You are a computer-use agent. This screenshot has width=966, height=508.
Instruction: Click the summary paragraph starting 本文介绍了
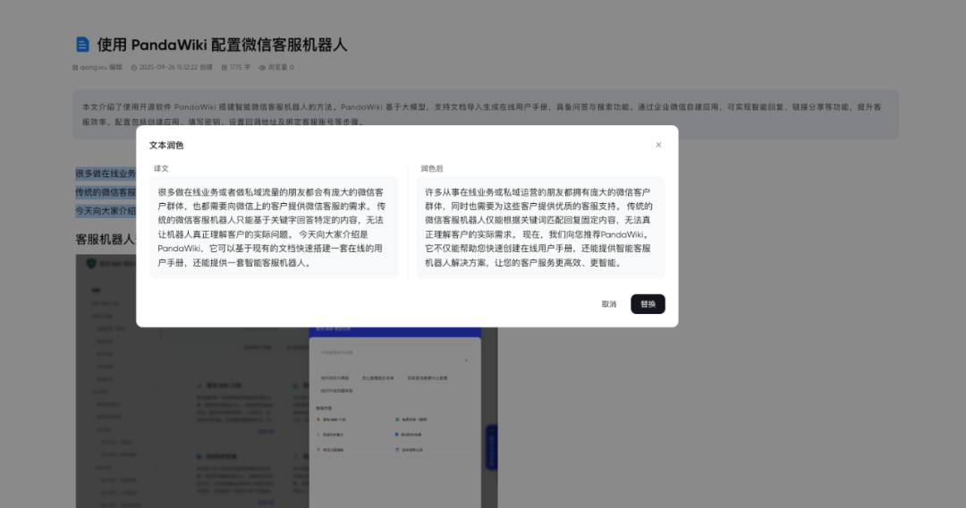coord(486,114)
